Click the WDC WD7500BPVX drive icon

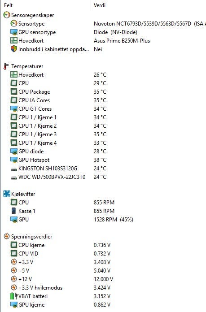[x=14, y=178]
